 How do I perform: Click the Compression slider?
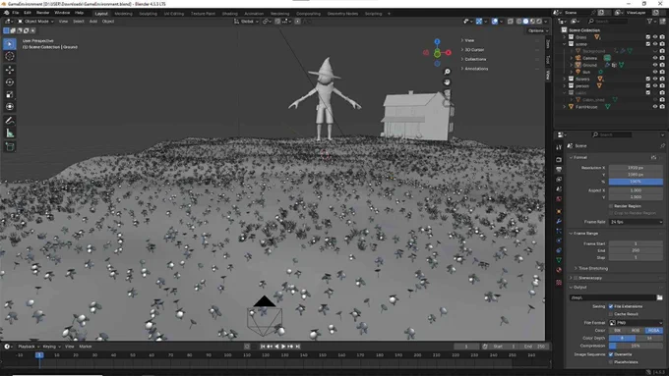click(x=636, y=346)
